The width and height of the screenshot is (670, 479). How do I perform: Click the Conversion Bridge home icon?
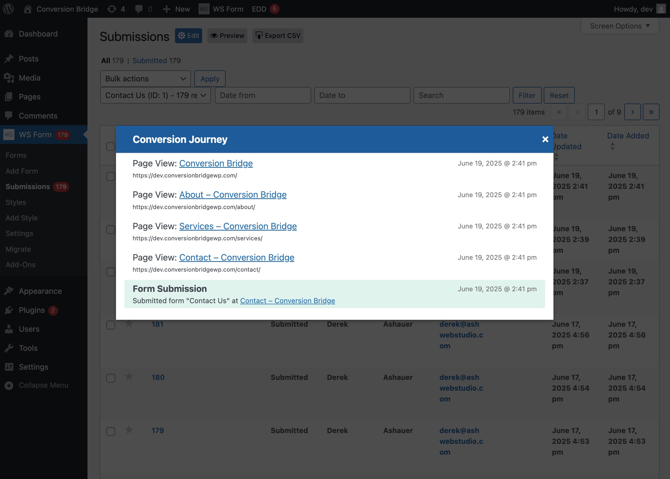tap(27, 9)
